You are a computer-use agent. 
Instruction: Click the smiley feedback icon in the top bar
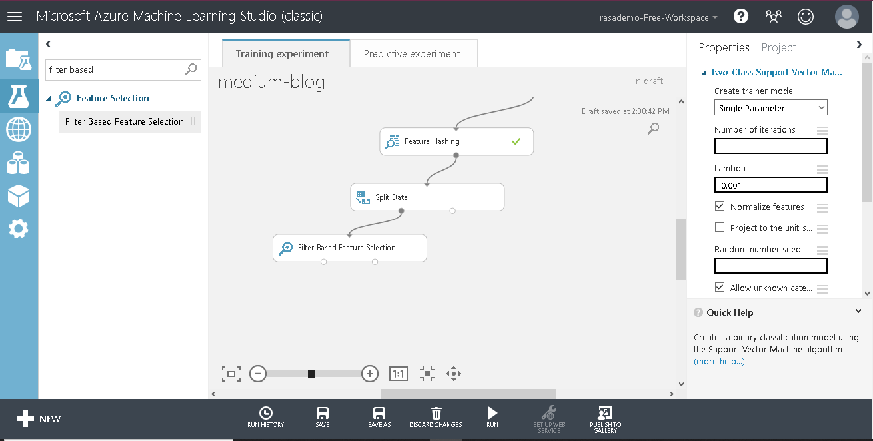tap(806, 16)
